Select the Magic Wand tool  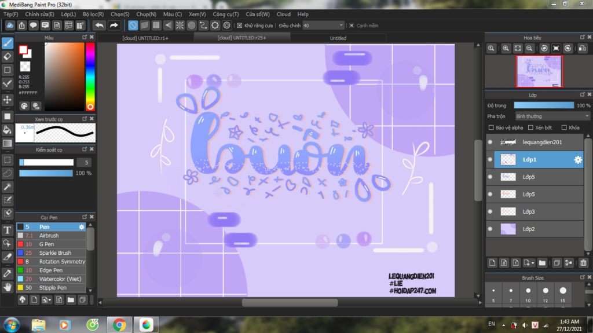(x=7, y=186)
